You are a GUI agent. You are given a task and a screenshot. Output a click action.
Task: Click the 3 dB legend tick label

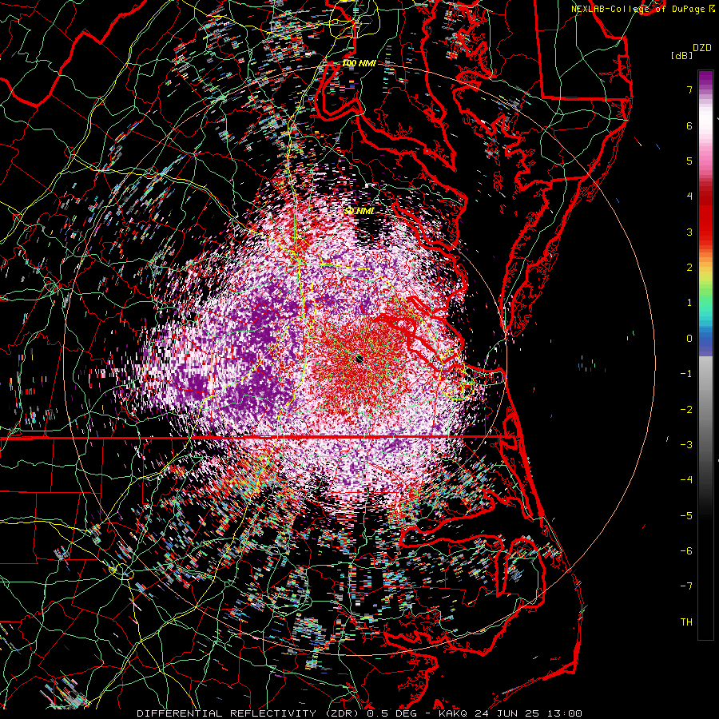(689, 232)
